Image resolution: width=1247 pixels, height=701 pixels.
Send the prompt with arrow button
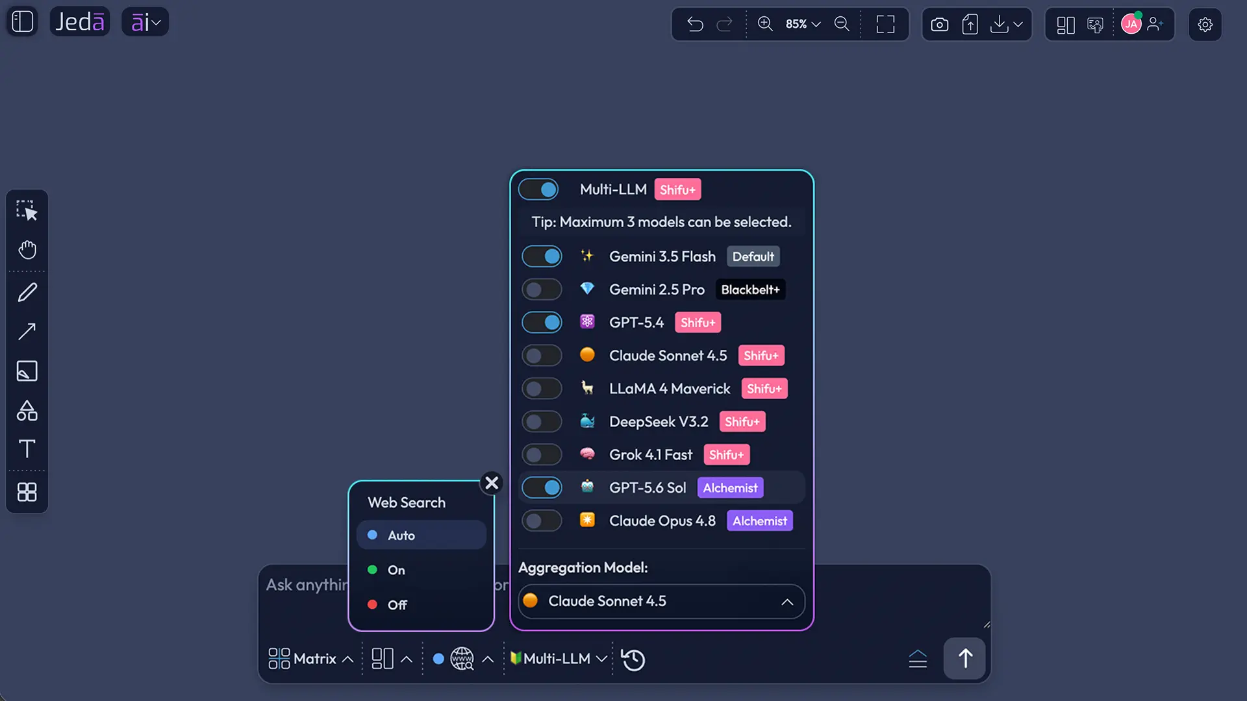[x=965, y=659]
